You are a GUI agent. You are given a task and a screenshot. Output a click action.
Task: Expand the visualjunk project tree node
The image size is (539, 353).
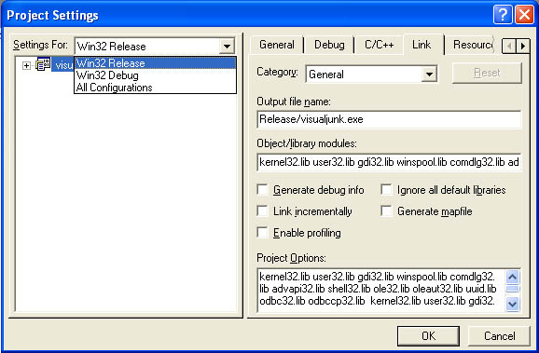[26, 65]
